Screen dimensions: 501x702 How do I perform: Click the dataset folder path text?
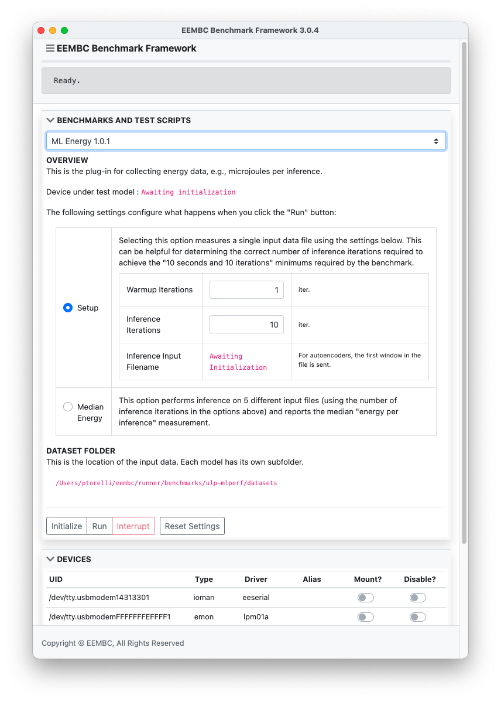166,483
